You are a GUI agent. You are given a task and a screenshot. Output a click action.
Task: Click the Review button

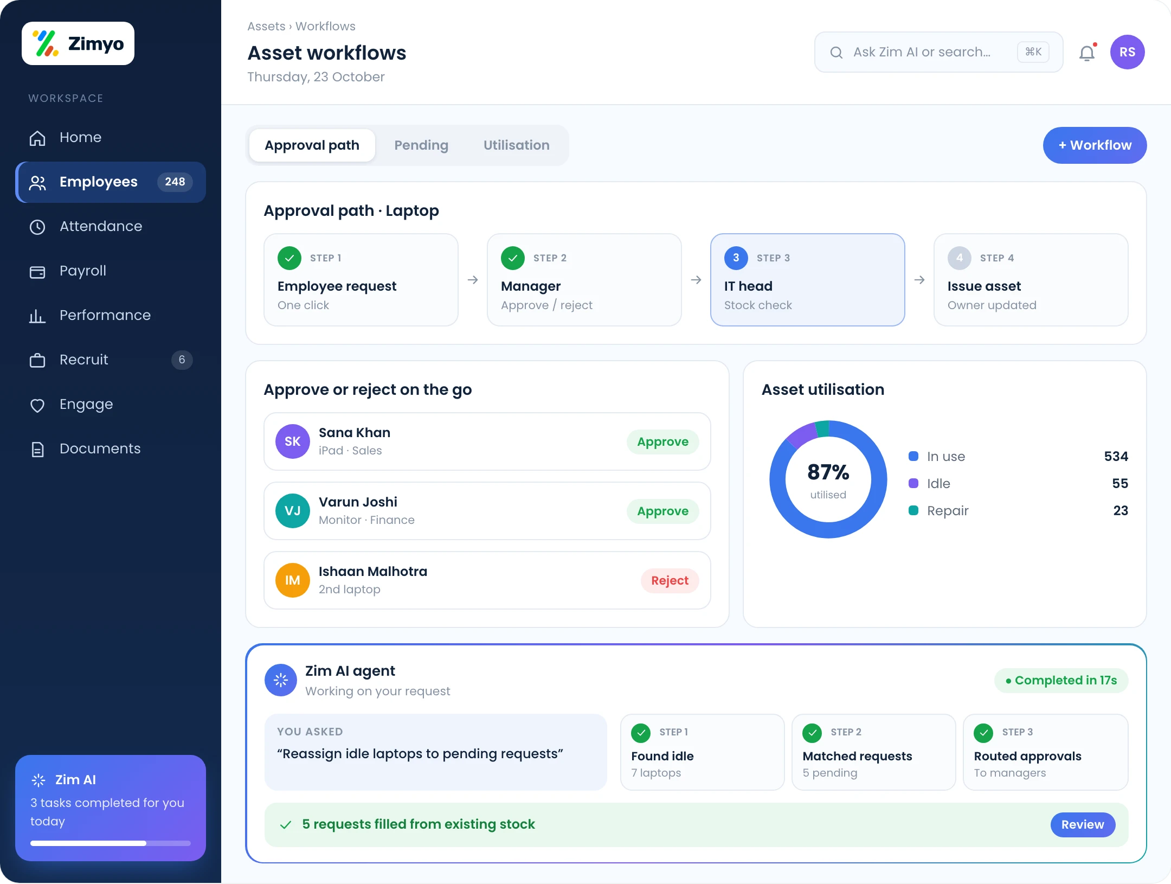(1083, 824)
